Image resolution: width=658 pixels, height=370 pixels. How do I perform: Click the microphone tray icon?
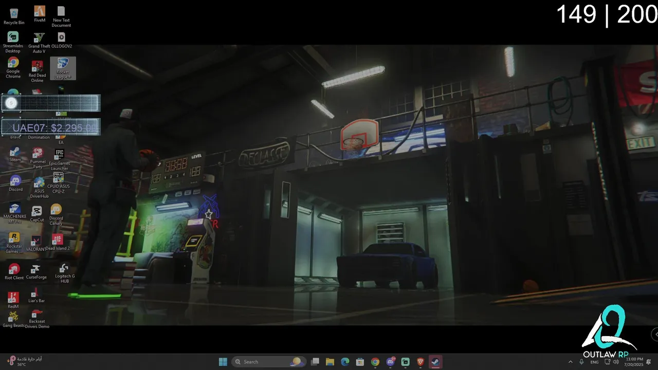(x=581, y=362)
